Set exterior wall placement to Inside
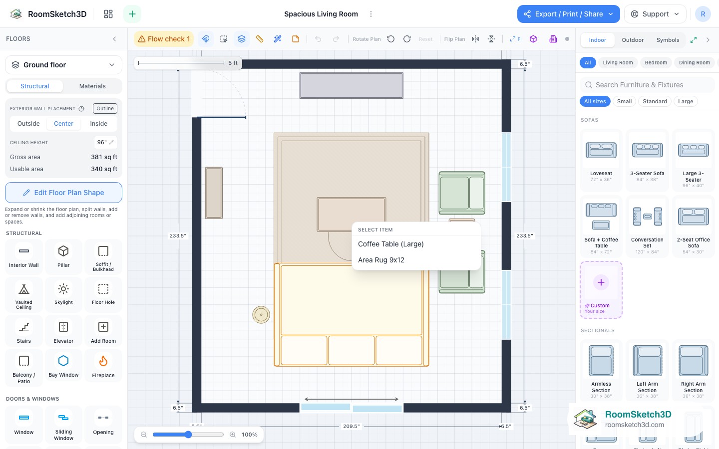Image resolution: width=719 pixels, height=449 pixels. [x=99, y=124]
